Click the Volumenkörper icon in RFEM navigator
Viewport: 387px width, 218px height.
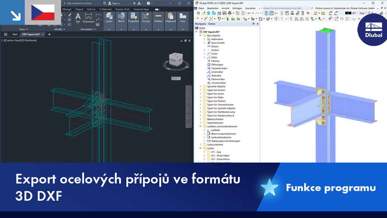click(209, 68)
